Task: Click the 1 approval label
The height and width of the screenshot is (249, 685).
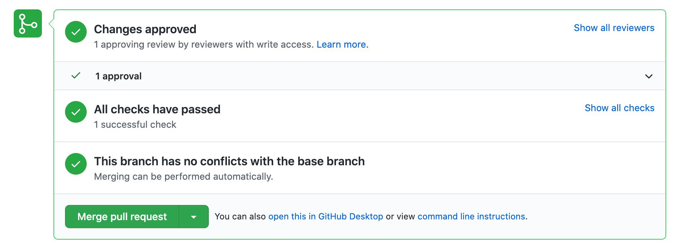Action: pos(119,76)
